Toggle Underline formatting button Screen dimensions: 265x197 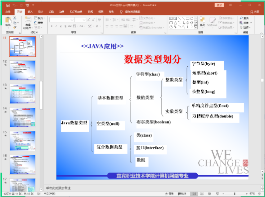[x=60, y=26]
